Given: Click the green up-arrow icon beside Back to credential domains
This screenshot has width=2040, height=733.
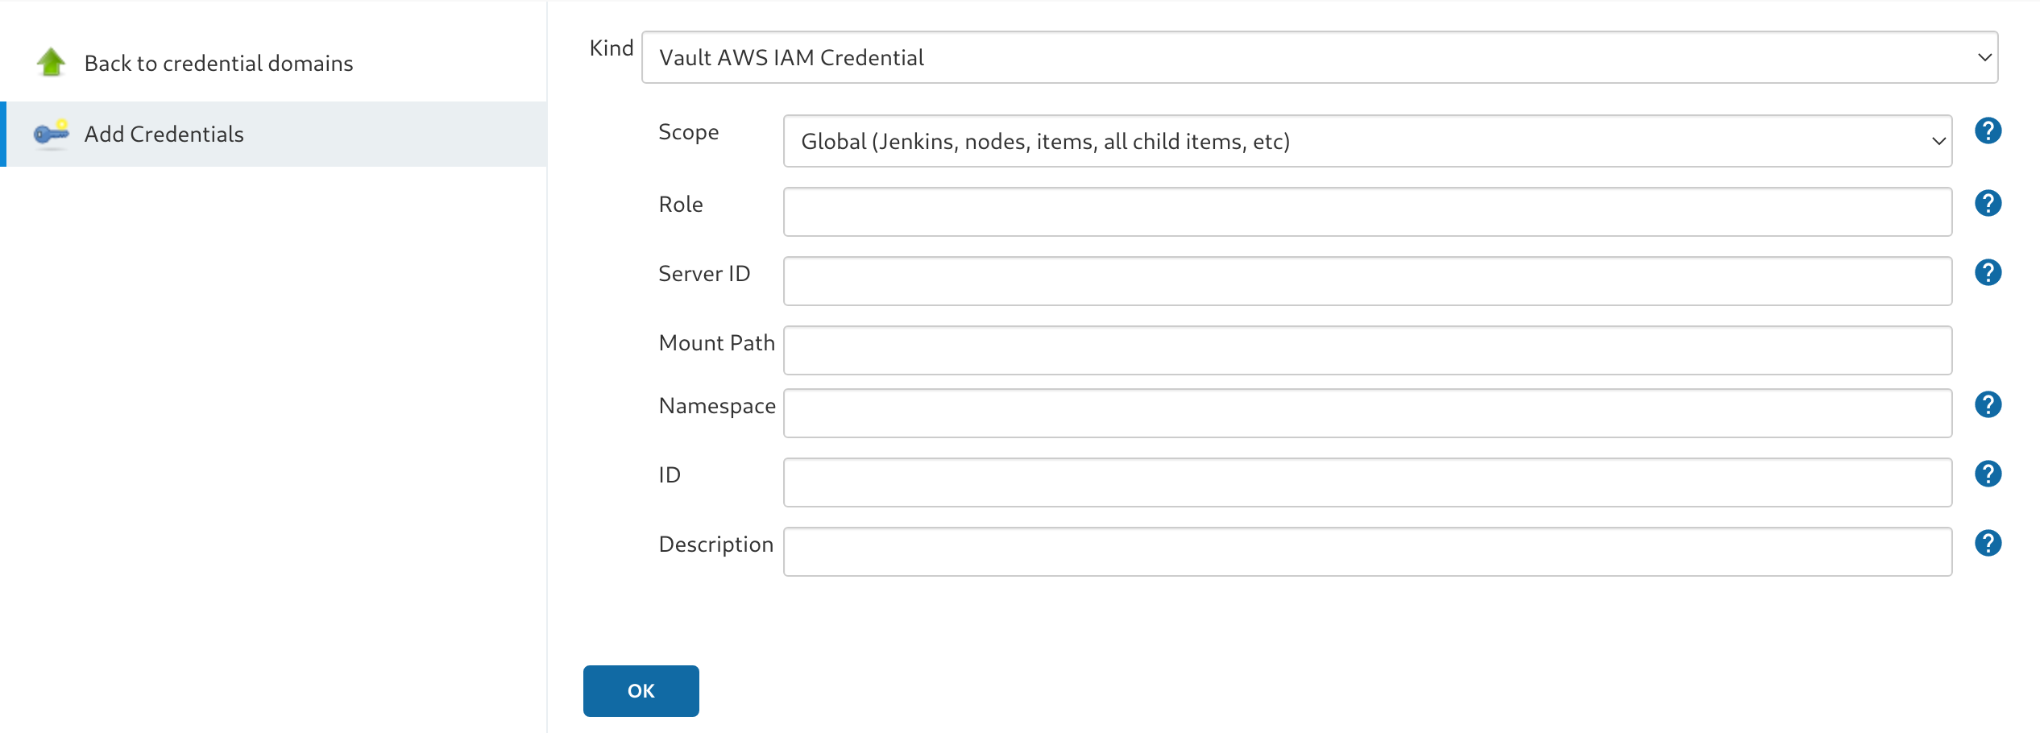Looking at the screenshot, I should click(x=52, y=62).
